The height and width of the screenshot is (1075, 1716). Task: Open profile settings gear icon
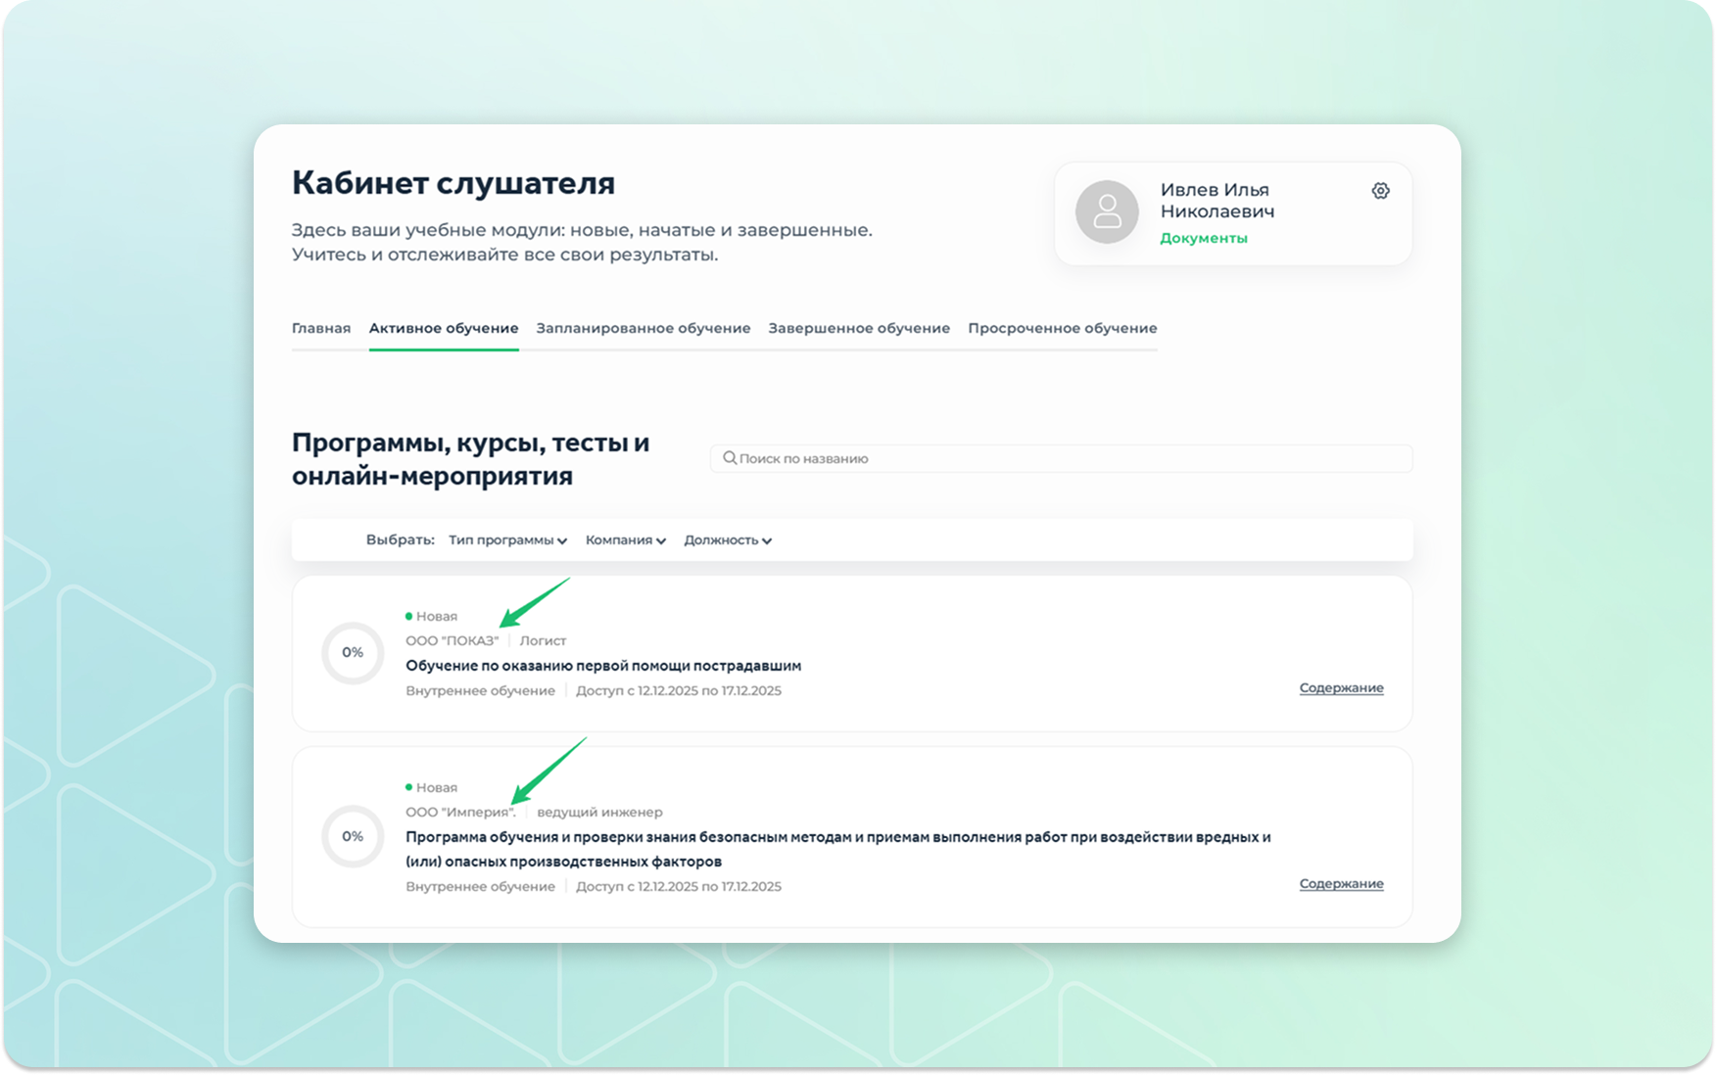point(1380,191)
